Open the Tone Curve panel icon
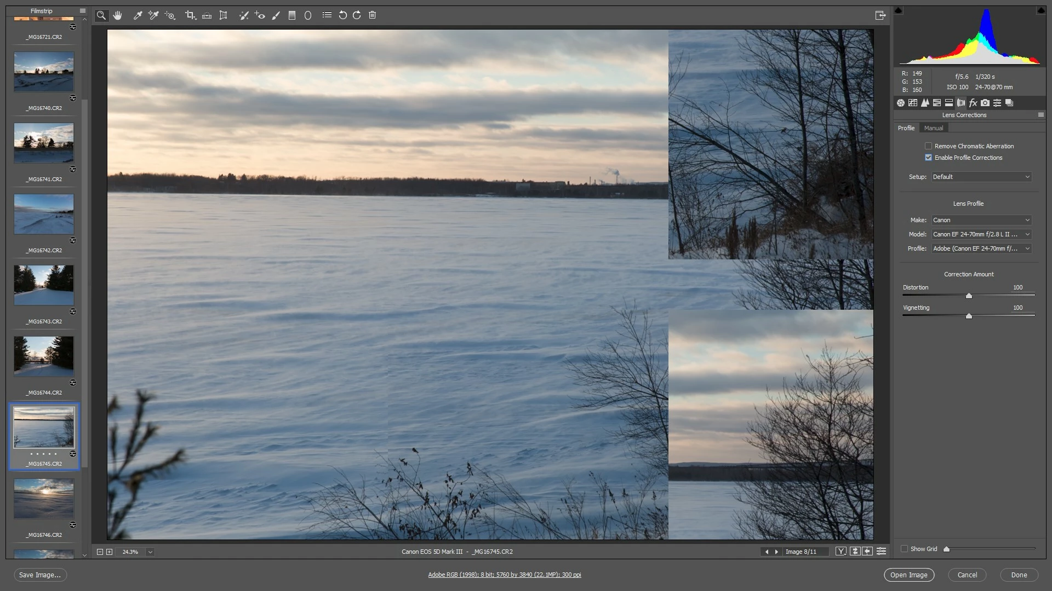The height and width of the screenshot is (591, 1052). point(913,103)
